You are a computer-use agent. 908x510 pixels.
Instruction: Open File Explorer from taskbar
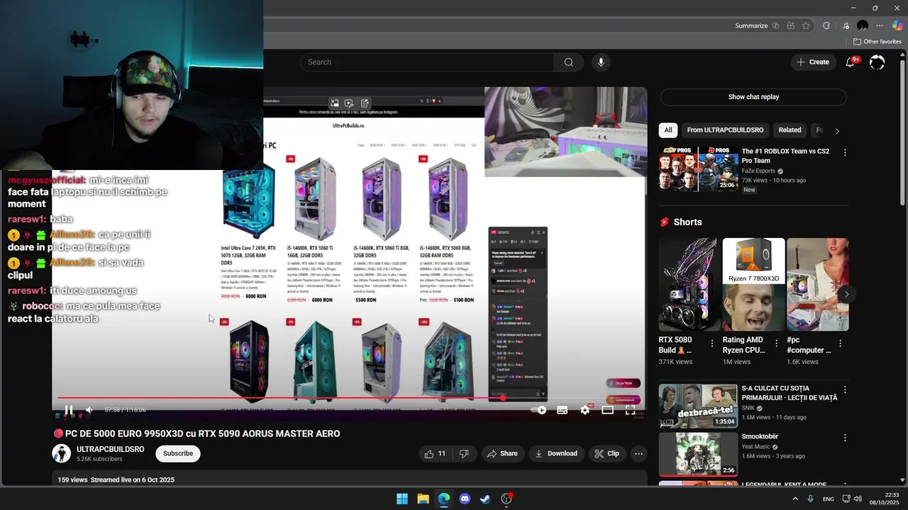(x=423, y=499)
